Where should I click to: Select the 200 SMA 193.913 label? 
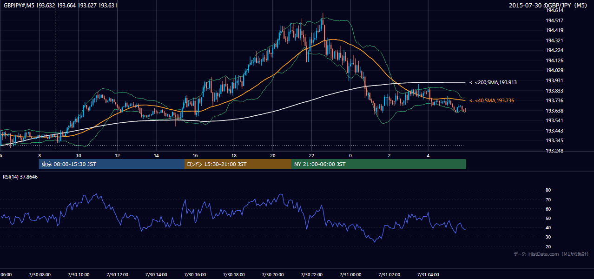point(493,82)
